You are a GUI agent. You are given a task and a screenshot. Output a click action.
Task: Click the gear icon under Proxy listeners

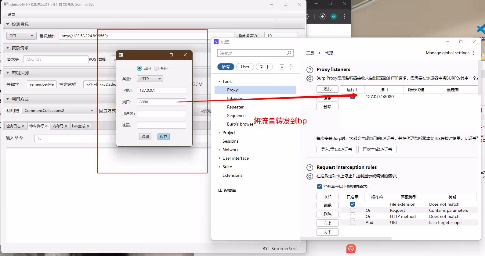pyautogui.click(x=309, y=79)
